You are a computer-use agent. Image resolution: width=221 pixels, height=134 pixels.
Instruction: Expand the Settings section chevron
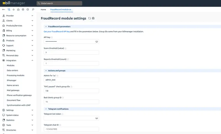[32, 110]
